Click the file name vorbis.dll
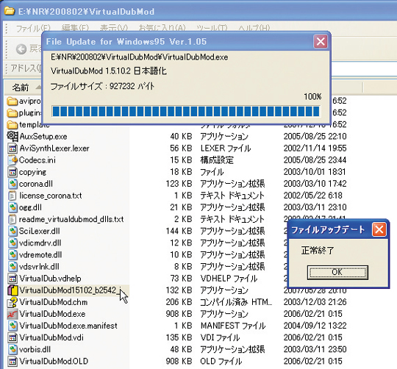This screenshot has height=369, width=397. (35, 349)
